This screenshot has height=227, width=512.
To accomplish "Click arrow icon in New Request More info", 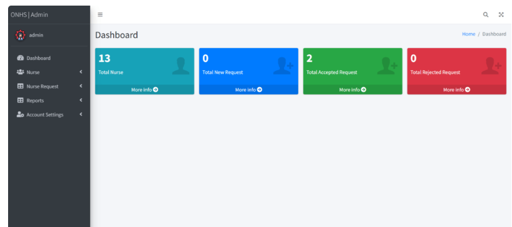I will [259, 90].
